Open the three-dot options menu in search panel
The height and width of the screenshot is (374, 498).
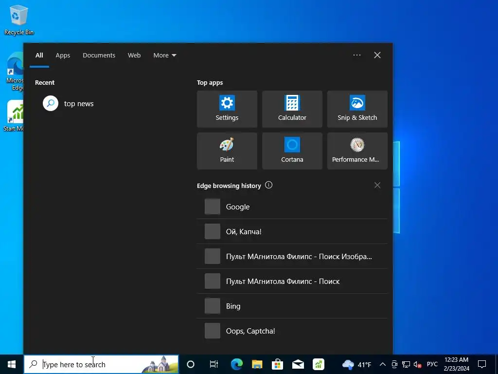coord(356,55)
